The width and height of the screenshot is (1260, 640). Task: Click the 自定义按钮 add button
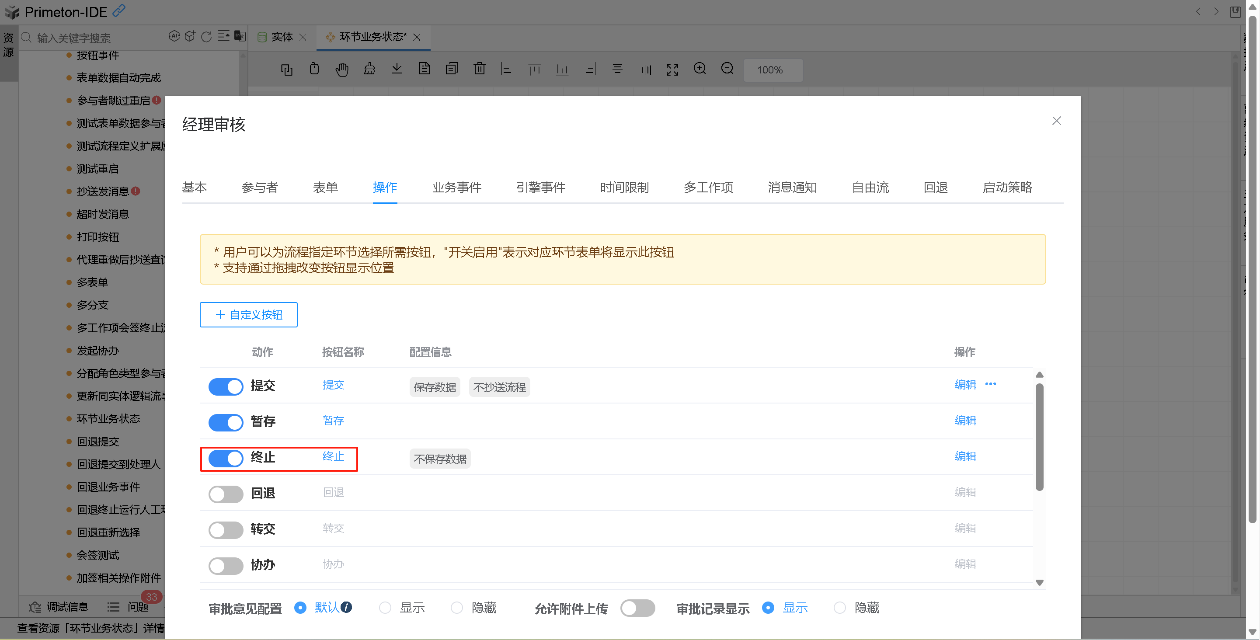248,315
